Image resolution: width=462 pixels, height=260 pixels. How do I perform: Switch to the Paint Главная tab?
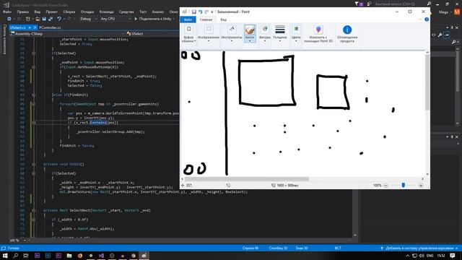tap(206, 19)
